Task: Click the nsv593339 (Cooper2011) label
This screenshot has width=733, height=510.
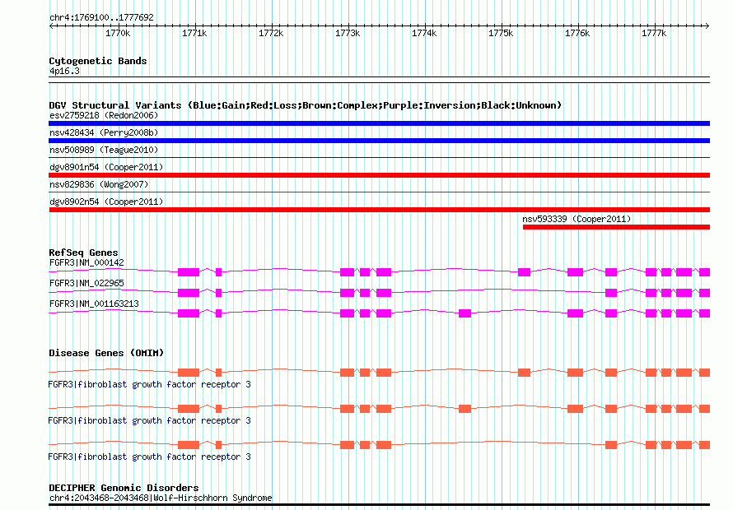Action: (x=577, y=219)
